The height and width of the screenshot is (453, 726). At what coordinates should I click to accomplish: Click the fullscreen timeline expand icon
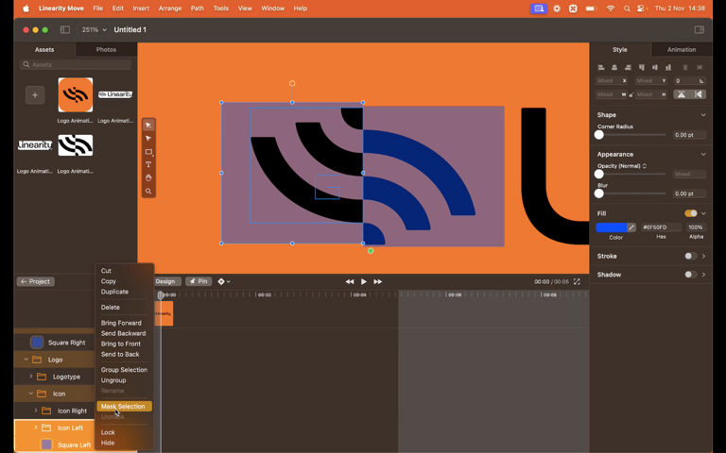pos(577,281)
